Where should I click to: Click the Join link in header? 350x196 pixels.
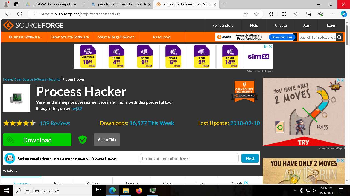click(x=307, y=25)
